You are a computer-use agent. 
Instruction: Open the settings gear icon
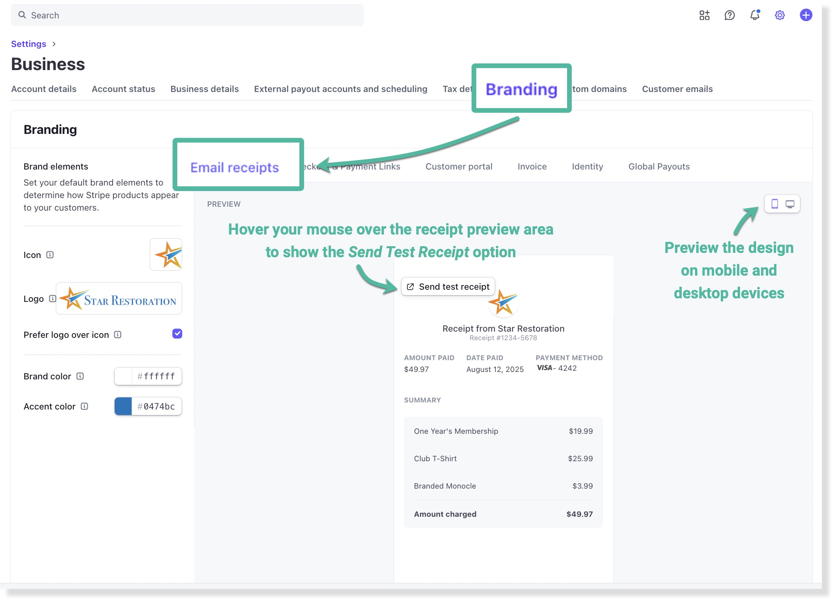pos(780,15)
